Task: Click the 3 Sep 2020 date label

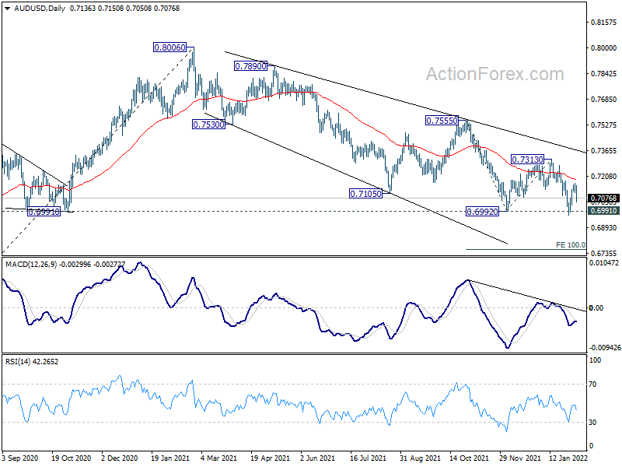Action: point(21,458)
